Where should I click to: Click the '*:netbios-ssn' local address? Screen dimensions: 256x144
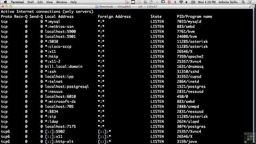tap(59, 27)
